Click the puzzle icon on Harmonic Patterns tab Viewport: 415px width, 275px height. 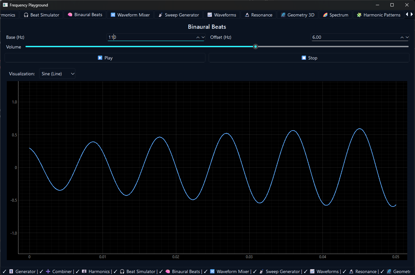point(359,15)
